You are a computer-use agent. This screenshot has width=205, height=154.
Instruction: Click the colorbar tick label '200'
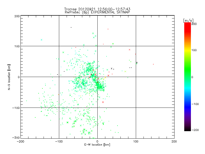point(194,24)
